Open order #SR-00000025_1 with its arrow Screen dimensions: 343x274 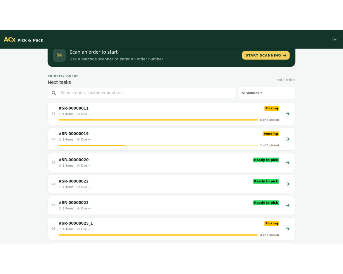point(288,229)
